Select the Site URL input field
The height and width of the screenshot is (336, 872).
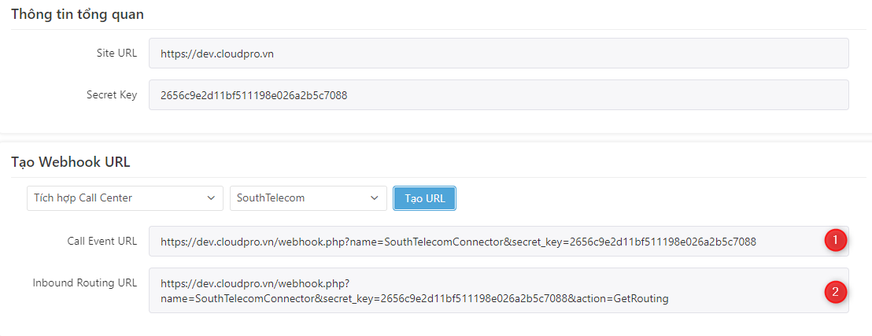(499, 54)
